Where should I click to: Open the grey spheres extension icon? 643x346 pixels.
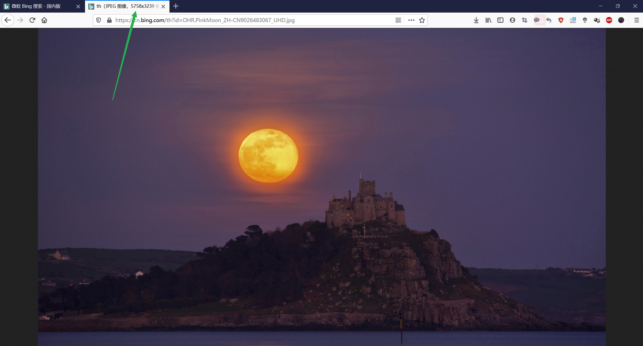point(597,20)
